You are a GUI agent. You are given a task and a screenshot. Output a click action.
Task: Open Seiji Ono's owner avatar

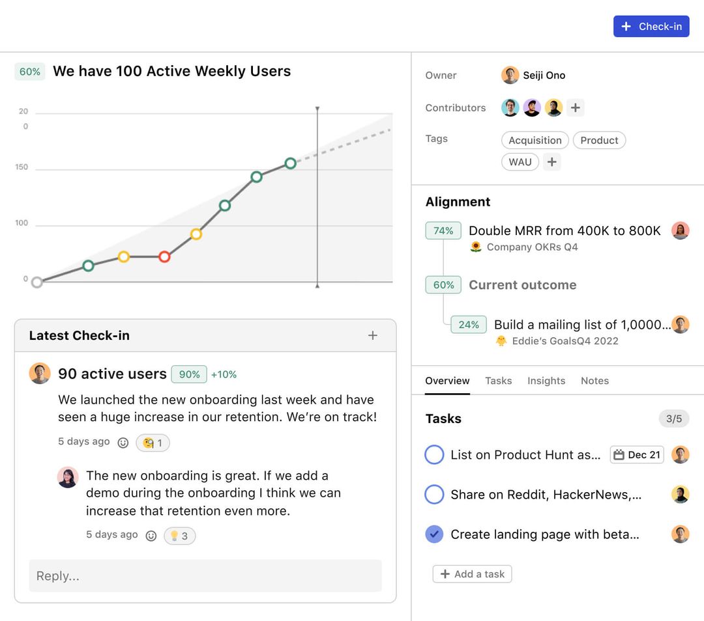pyautogui.click(x=510, y=75)
